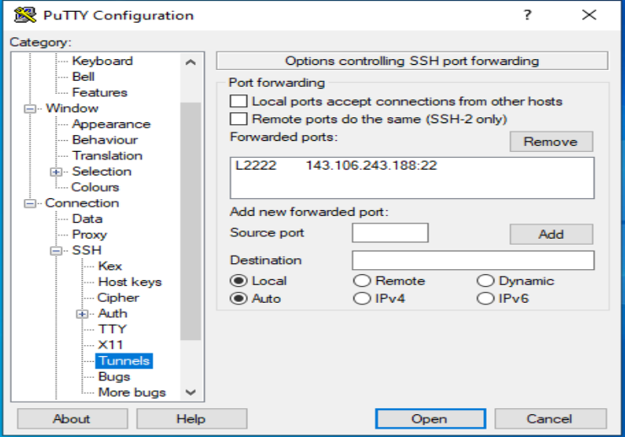The width and height of the screenshot is (625, 437).
Task: Open the Bugs category
Action: coord(115,377)
